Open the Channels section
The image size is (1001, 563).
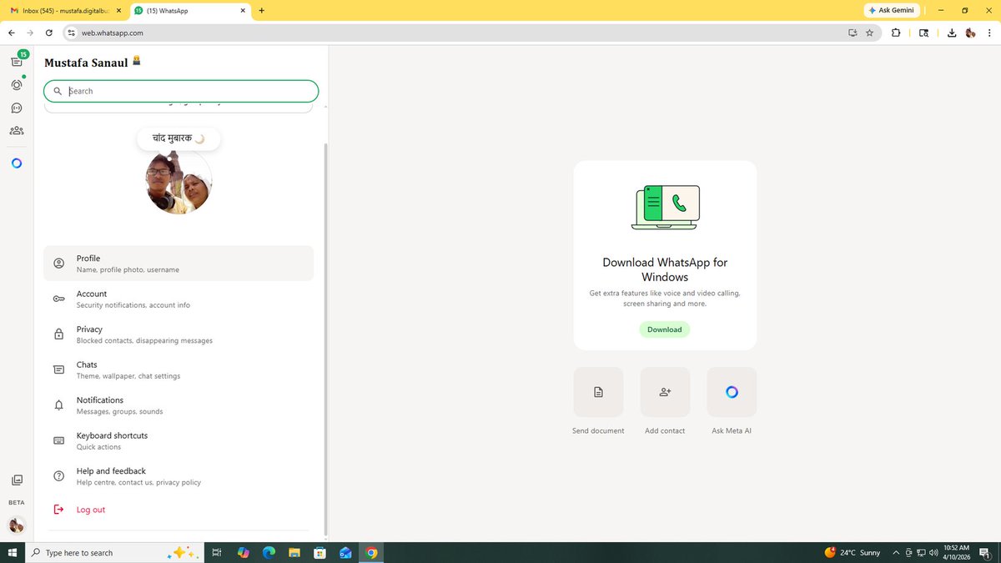click(16, 108)
